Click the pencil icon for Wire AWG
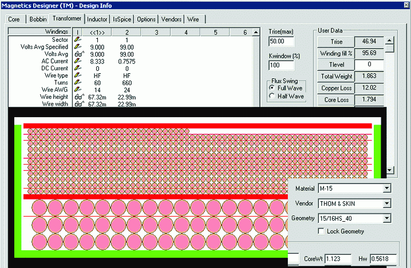 tap(78, 90)
